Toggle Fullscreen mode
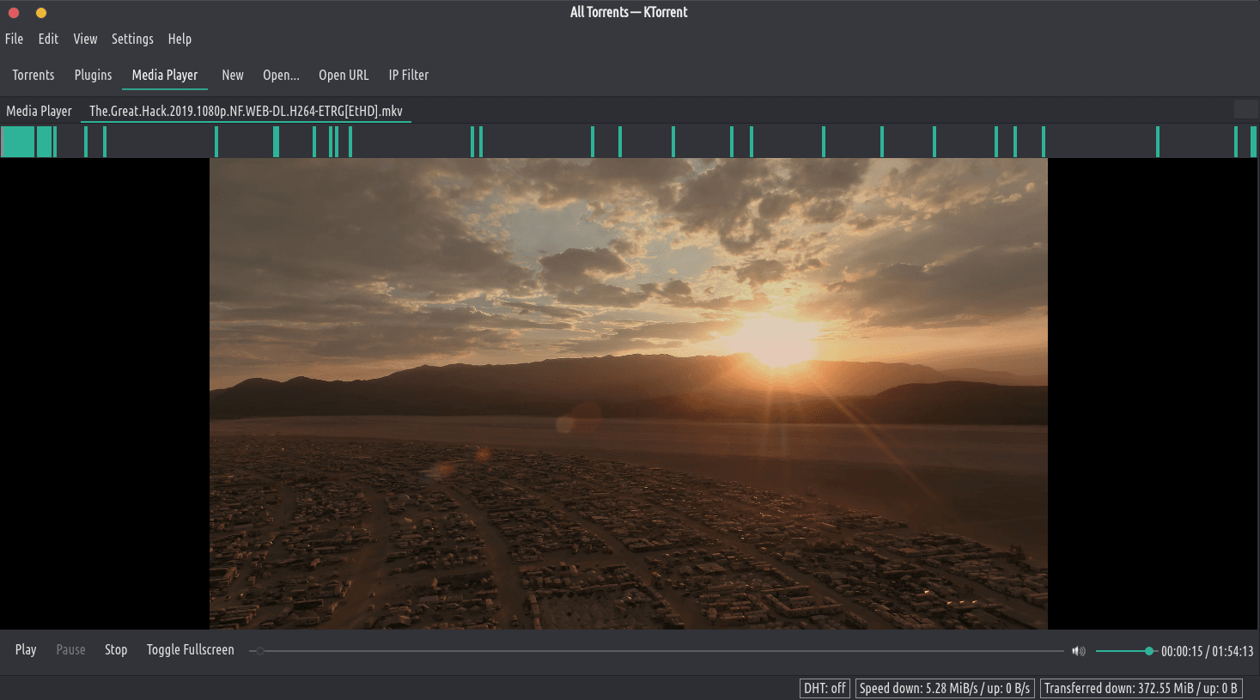Image resolution: width=1260 pixels, height=700 pixels. click(190, 649)
